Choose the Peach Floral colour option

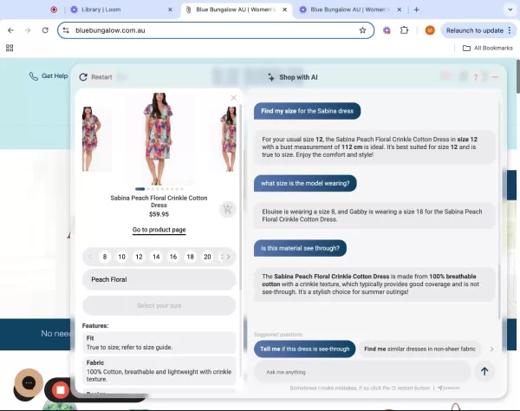(159, 279)
